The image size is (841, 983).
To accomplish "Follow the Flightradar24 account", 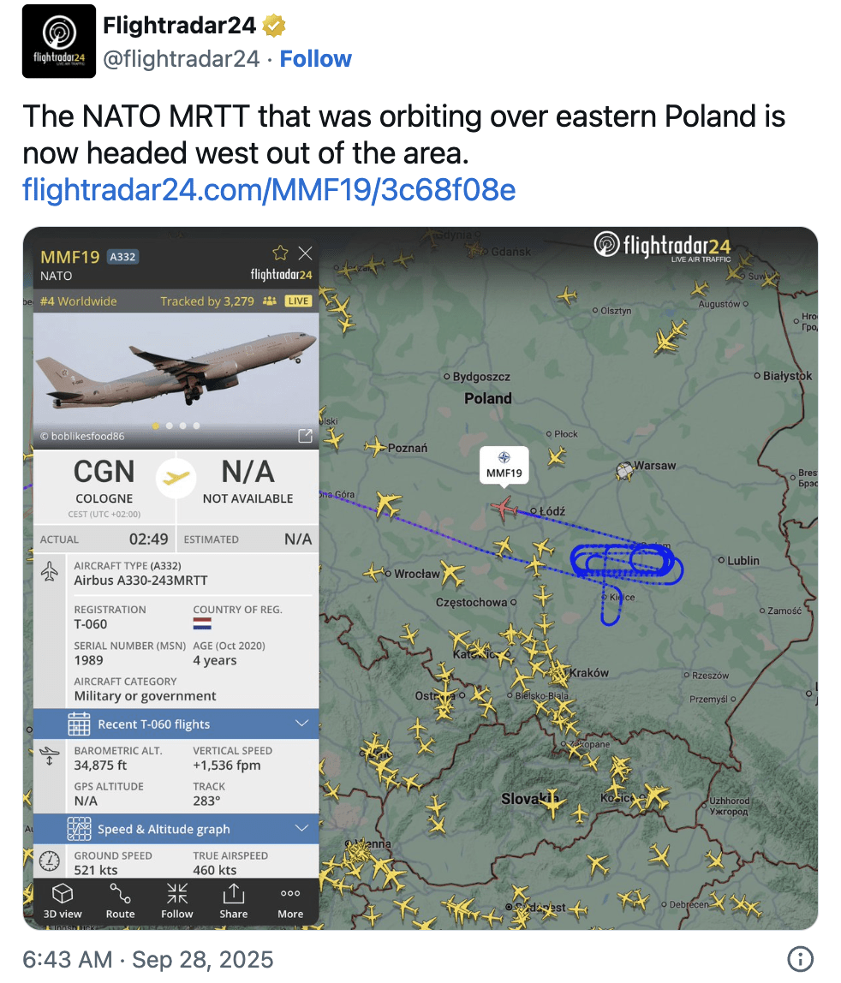I will coord(315,59).
